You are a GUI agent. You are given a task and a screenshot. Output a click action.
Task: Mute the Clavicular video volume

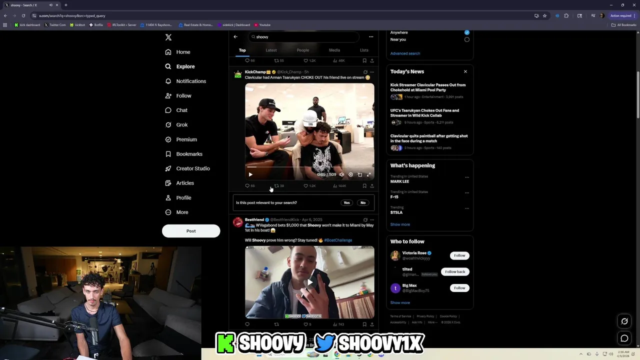point(341,174)
